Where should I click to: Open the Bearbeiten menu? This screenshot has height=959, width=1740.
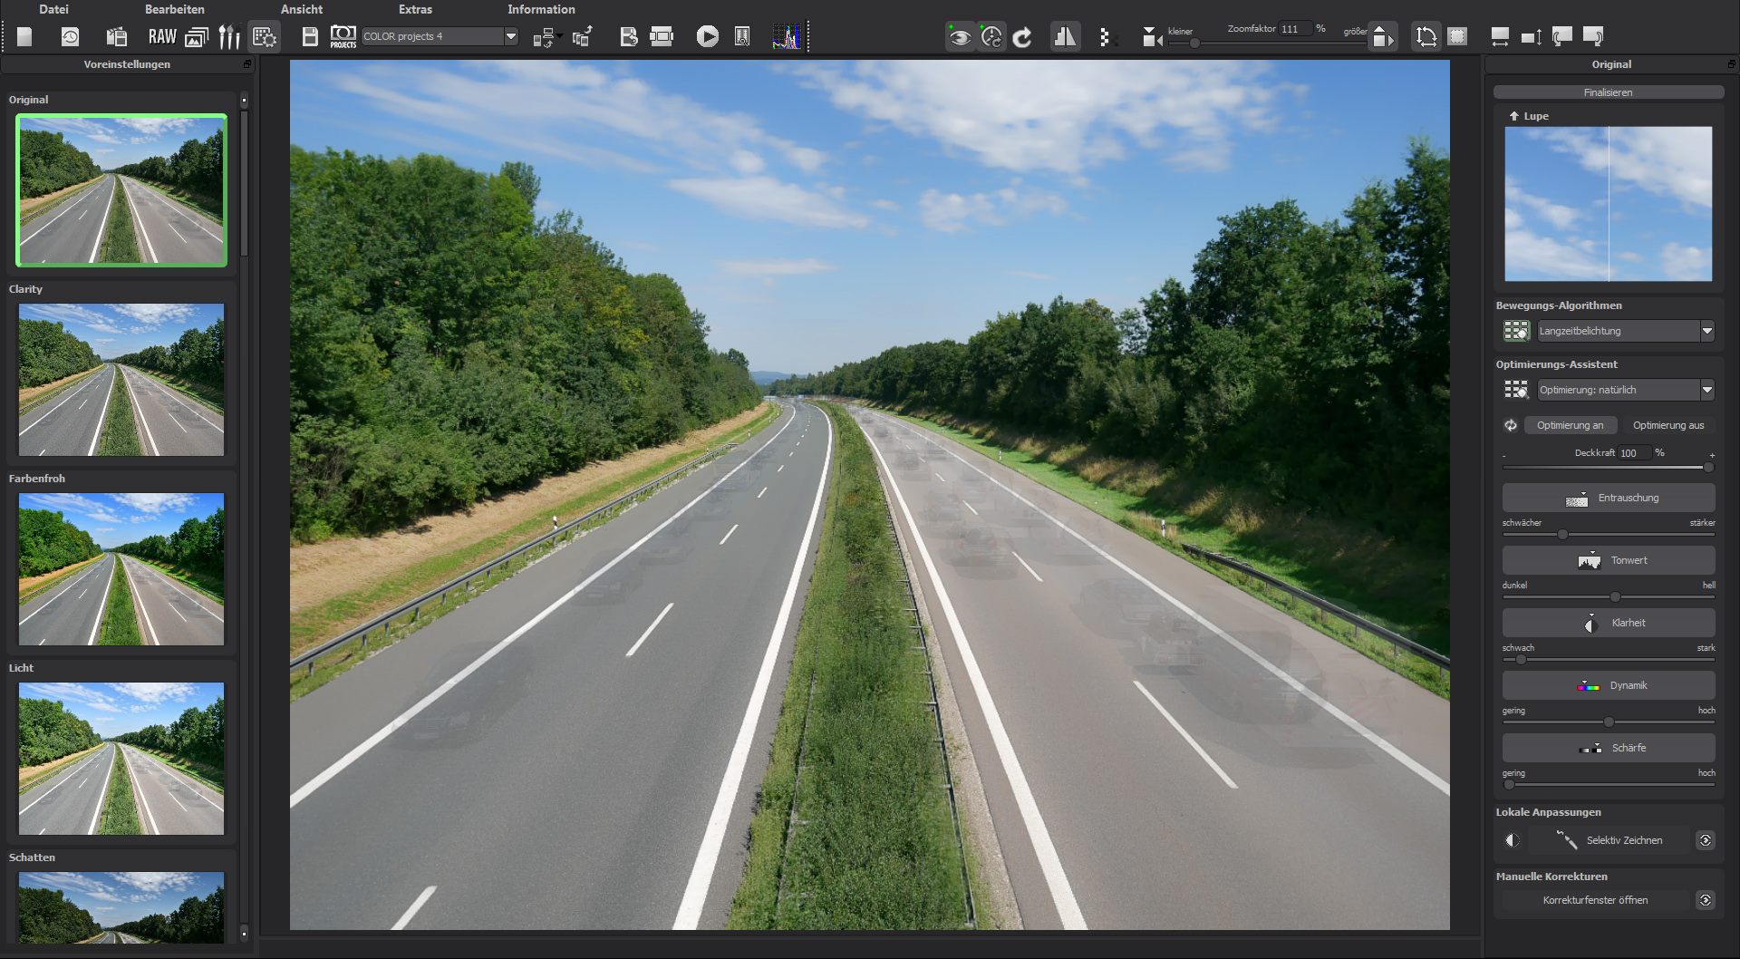pyautogui.click(x=175, y=9)
